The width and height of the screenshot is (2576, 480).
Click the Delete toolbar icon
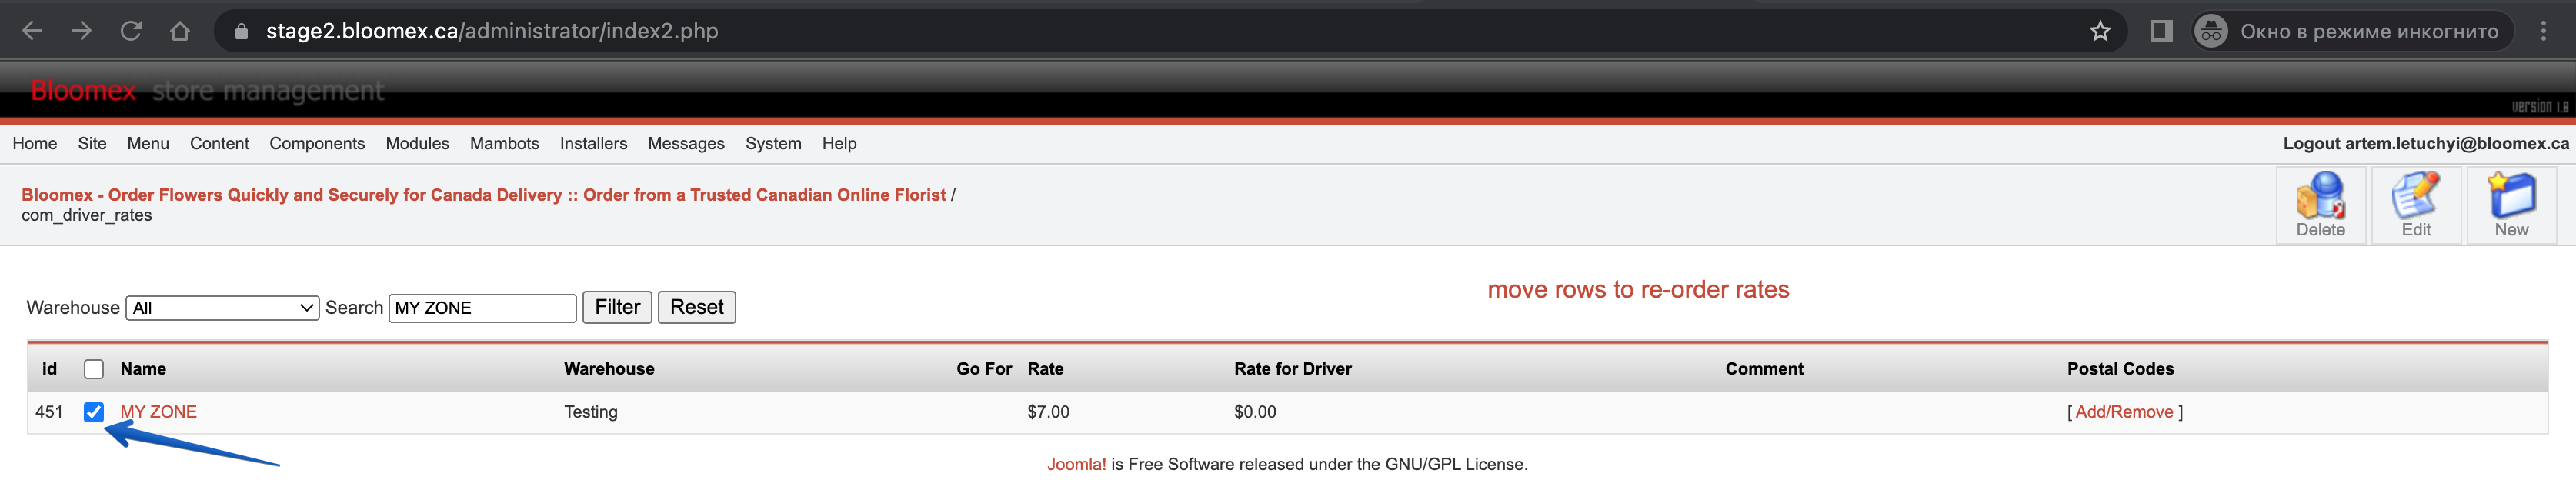tap(2320, 204)
